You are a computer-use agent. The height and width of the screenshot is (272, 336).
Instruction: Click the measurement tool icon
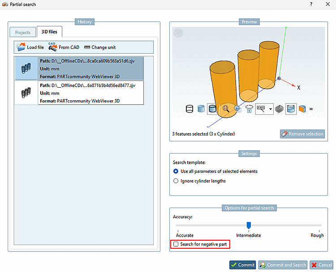coord(261,109)
